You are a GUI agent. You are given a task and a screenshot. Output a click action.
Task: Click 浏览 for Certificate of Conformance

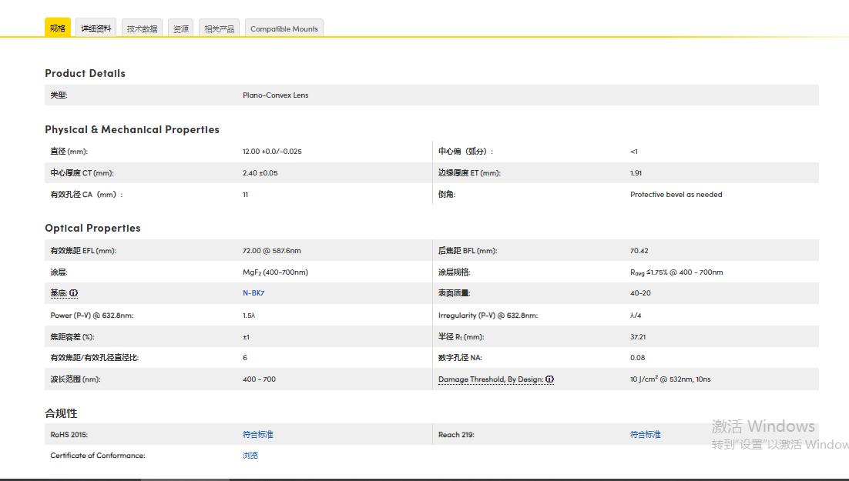[250, 456]
